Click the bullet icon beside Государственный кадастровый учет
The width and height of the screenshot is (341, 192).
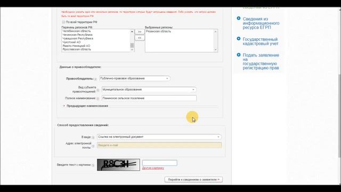click(239, 39)
